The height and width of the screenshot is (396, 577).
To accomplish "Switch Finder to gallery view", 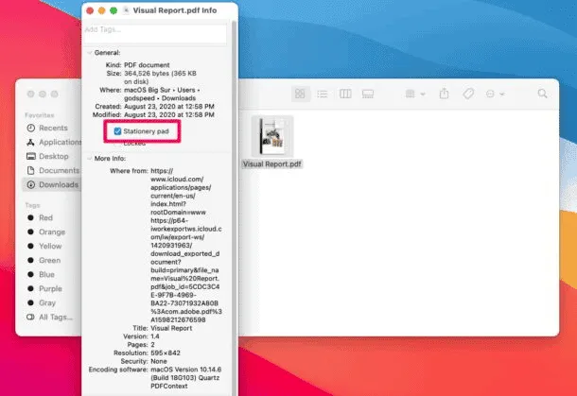I will tap(368, 94).
